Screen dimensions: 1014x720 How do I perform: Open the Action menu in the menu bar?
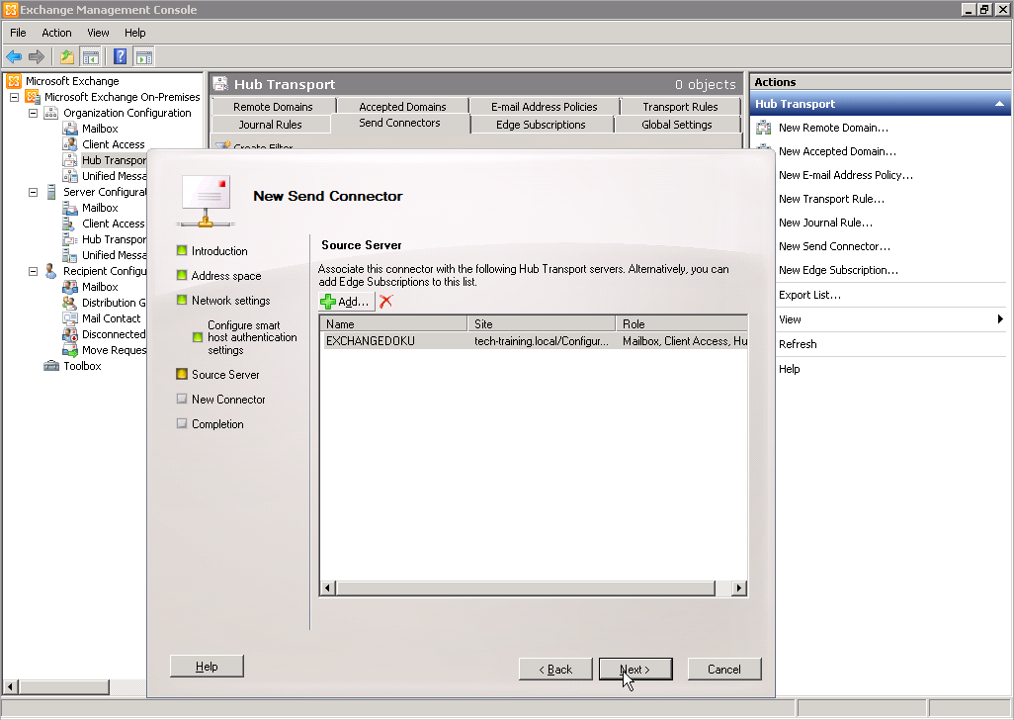(56, 33)
